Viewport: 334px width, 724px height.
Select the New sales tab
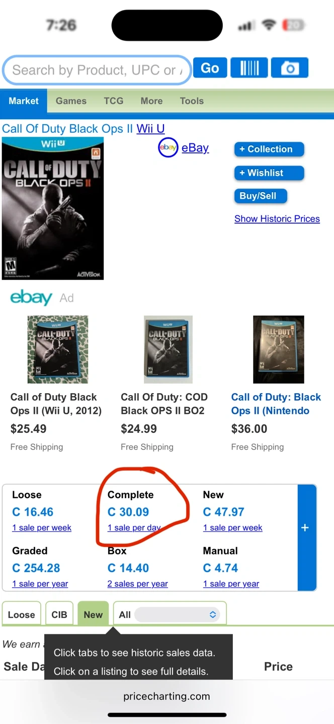(x=93, y=614)
